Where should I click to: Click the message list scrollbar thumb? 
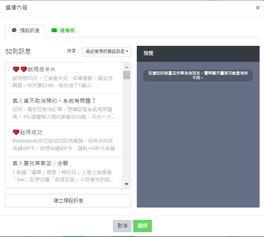tap(126, 75)
